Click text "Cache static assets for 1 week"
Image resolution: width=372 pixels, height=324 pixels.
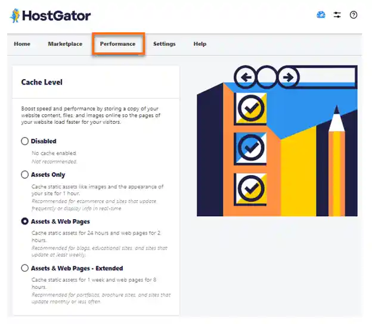tap(94, 283)
